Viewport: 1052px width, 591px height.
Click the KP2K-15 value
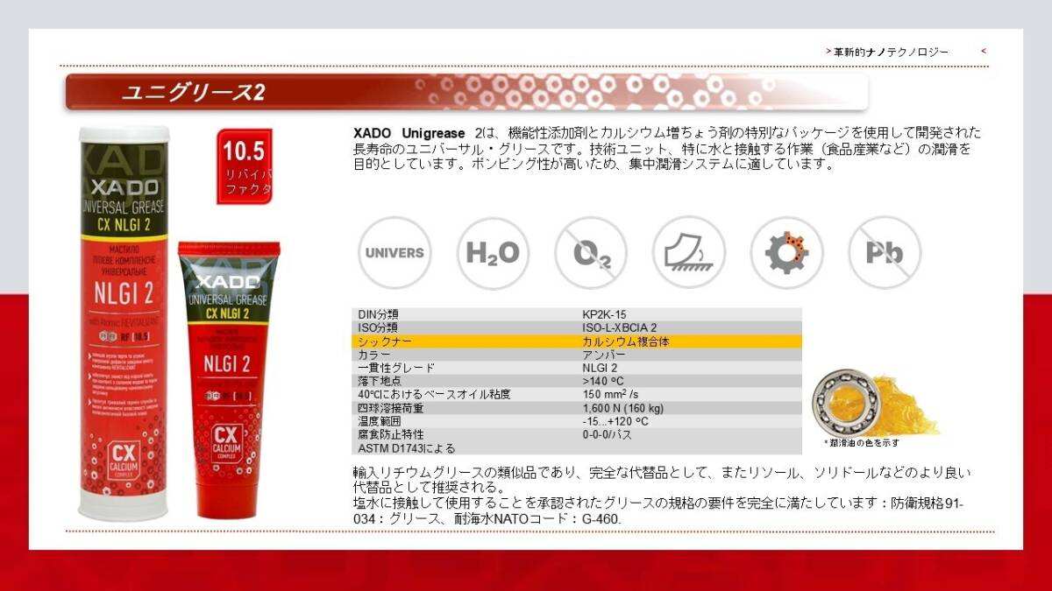[x=604, y=314]
